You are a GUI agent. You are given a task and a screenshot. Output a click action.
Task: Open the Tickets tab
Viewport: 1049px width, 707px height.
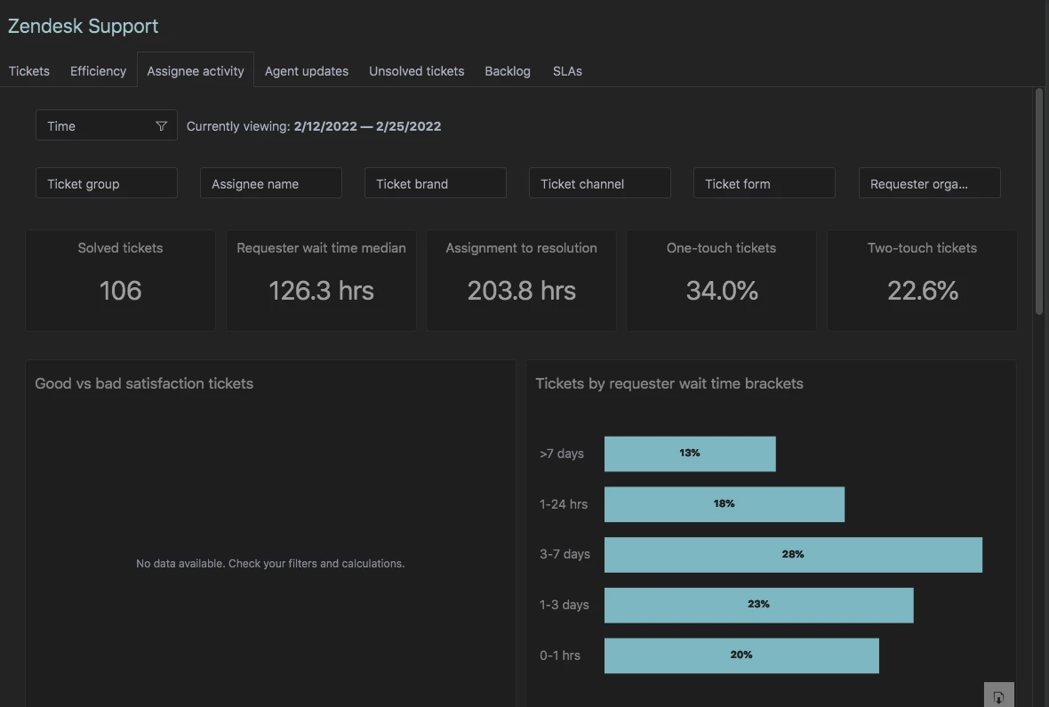[28, 71]
